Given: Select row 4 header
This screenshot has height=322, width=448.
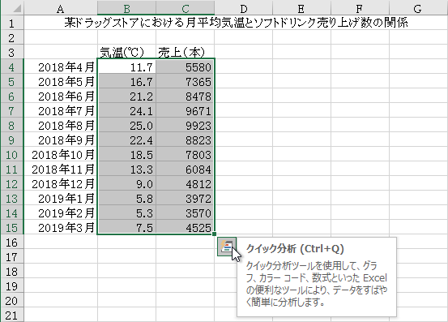Looking at the screenshot, I should [12, 67].
